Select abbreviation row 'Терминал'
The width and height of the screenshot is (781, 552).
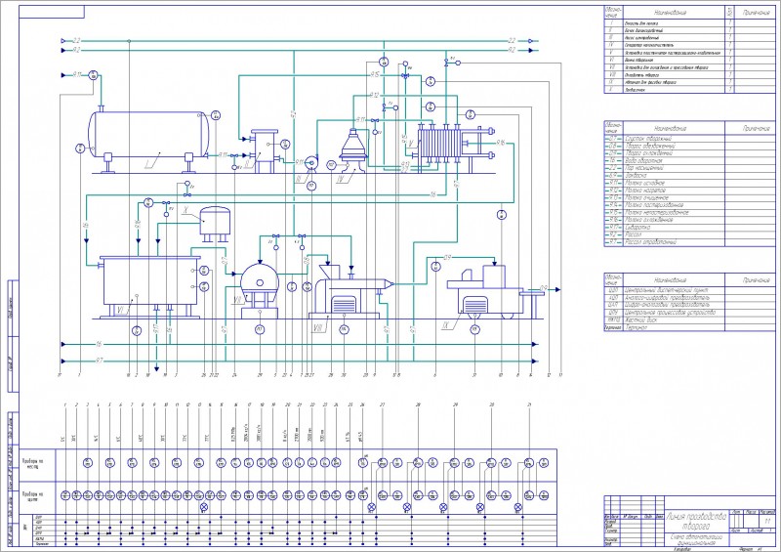(690, 327)
